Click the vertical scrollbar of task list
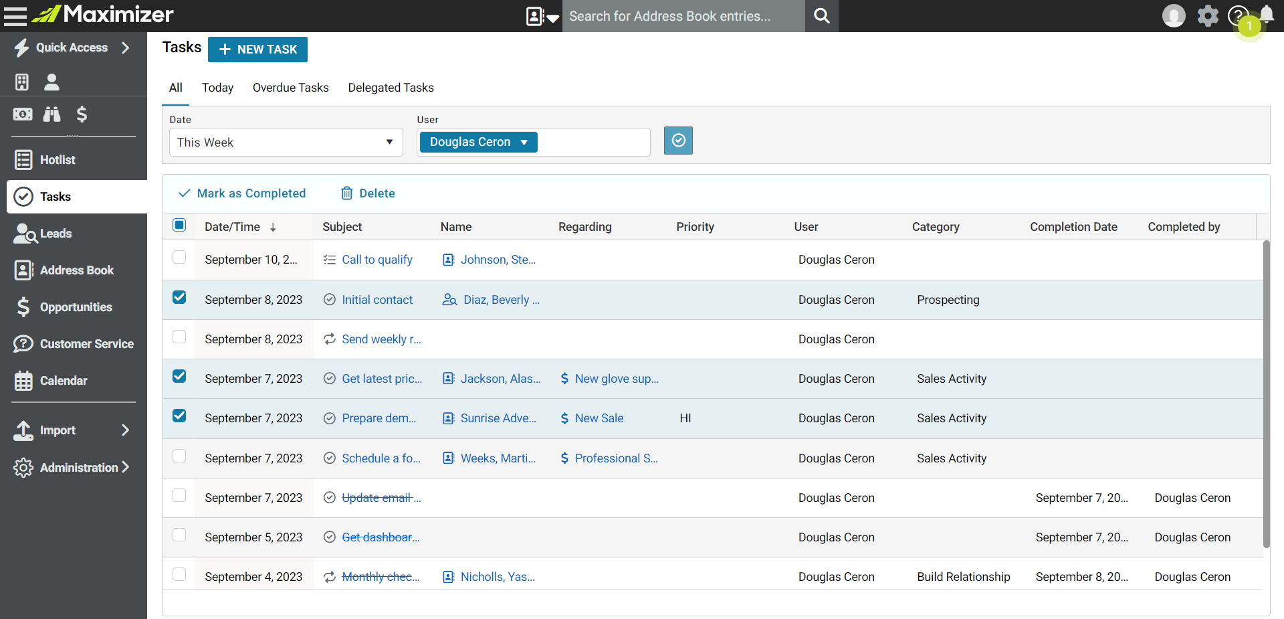 1266,395
